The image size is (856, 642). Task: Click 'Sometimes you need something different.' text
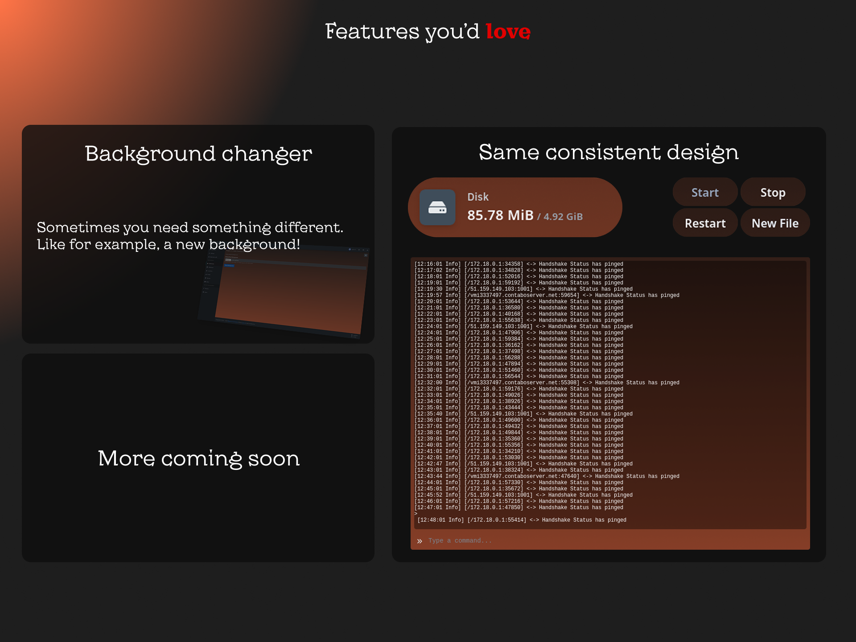190,227
